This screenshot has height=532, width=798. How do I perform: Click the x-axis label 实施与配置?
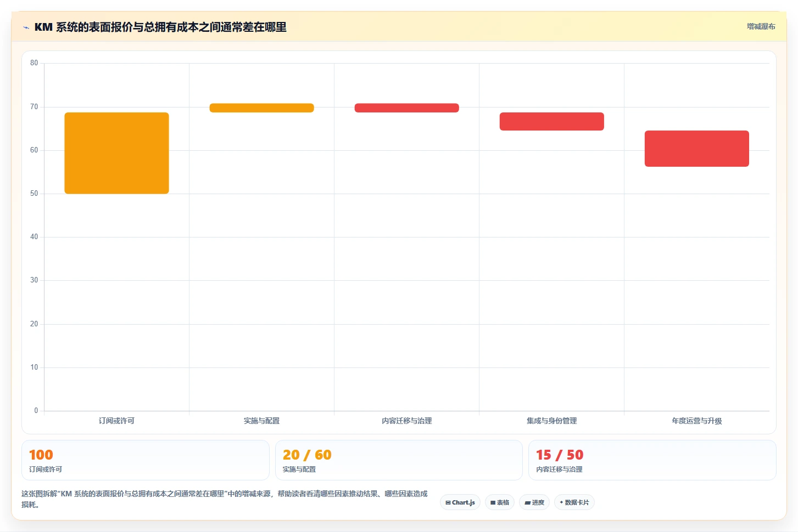tap(261, 421)
